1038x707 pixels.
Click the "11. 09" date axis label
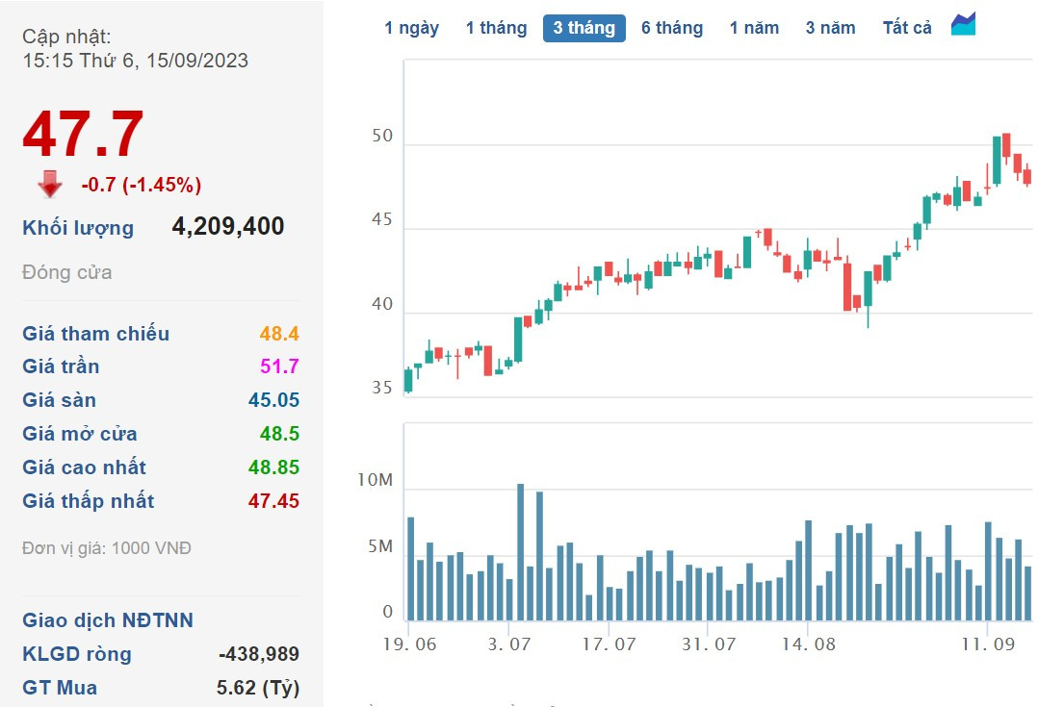(x=987, y=644)
